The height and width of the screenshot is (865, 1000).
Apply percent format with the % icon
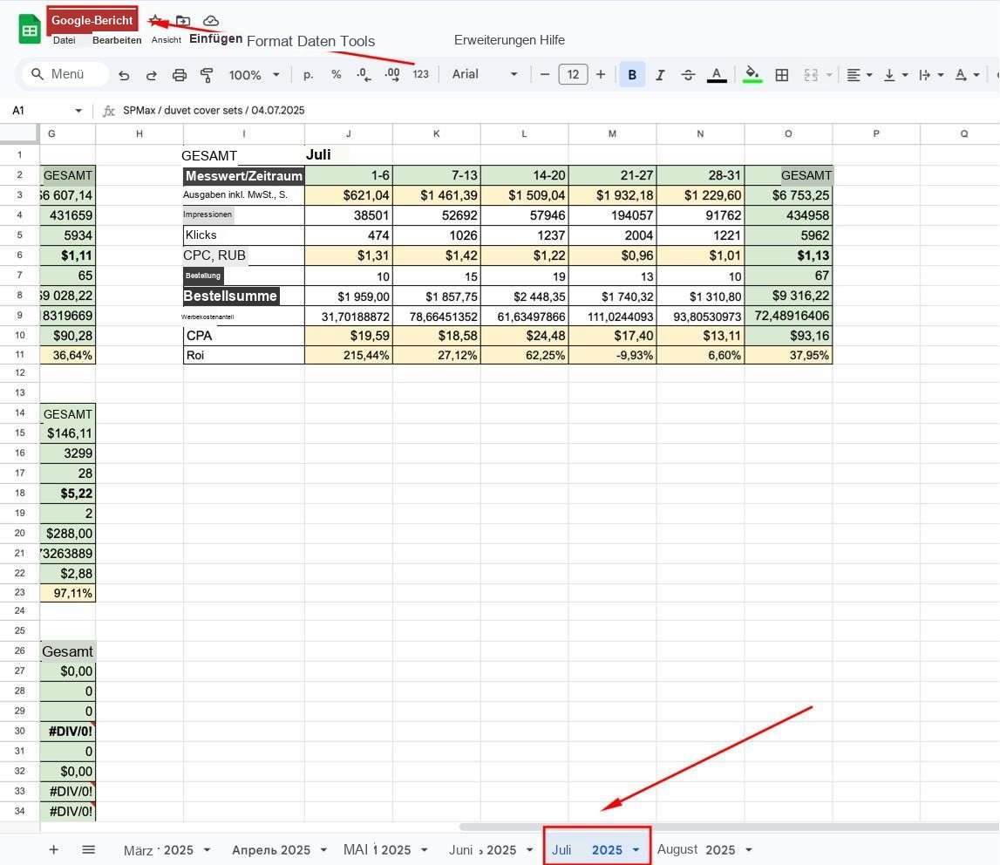337,75
